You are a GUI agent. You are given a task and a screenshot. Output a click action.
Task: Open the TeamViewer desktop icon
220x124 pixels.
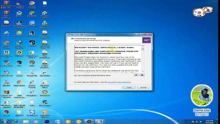32,113
